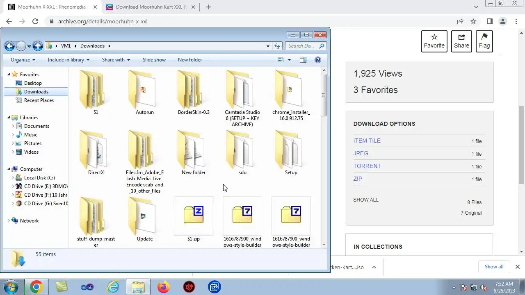
Task: Switch to Moorhuhn X XXL tab
Action: [x=51, y=7]
